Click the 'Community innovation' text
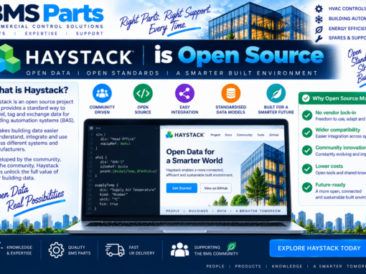This screenshot has height=274, width=366. point(341,148)
